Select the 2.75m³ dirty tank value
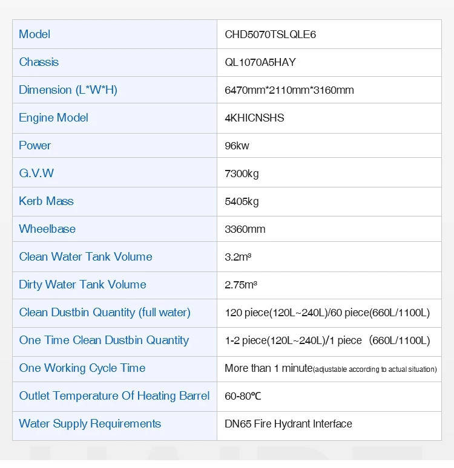 click(240, 285)
